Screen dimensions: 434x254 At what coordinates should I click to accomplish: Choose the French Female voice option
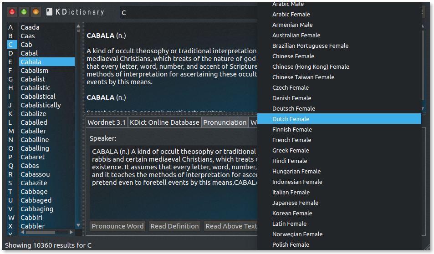click(291, 140)
